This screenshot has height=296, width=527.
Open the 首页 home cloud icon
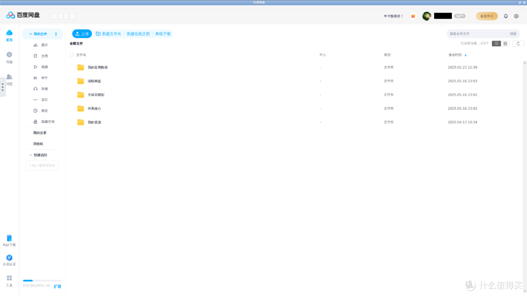[9, 33]
